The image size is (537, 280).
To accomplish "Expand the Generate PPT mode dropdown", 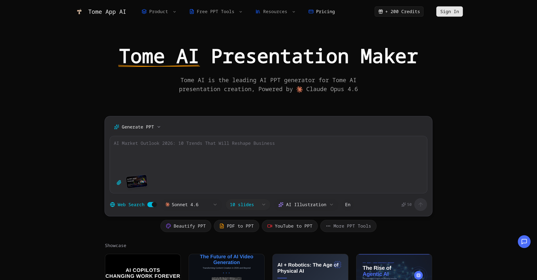I will 137,127.
